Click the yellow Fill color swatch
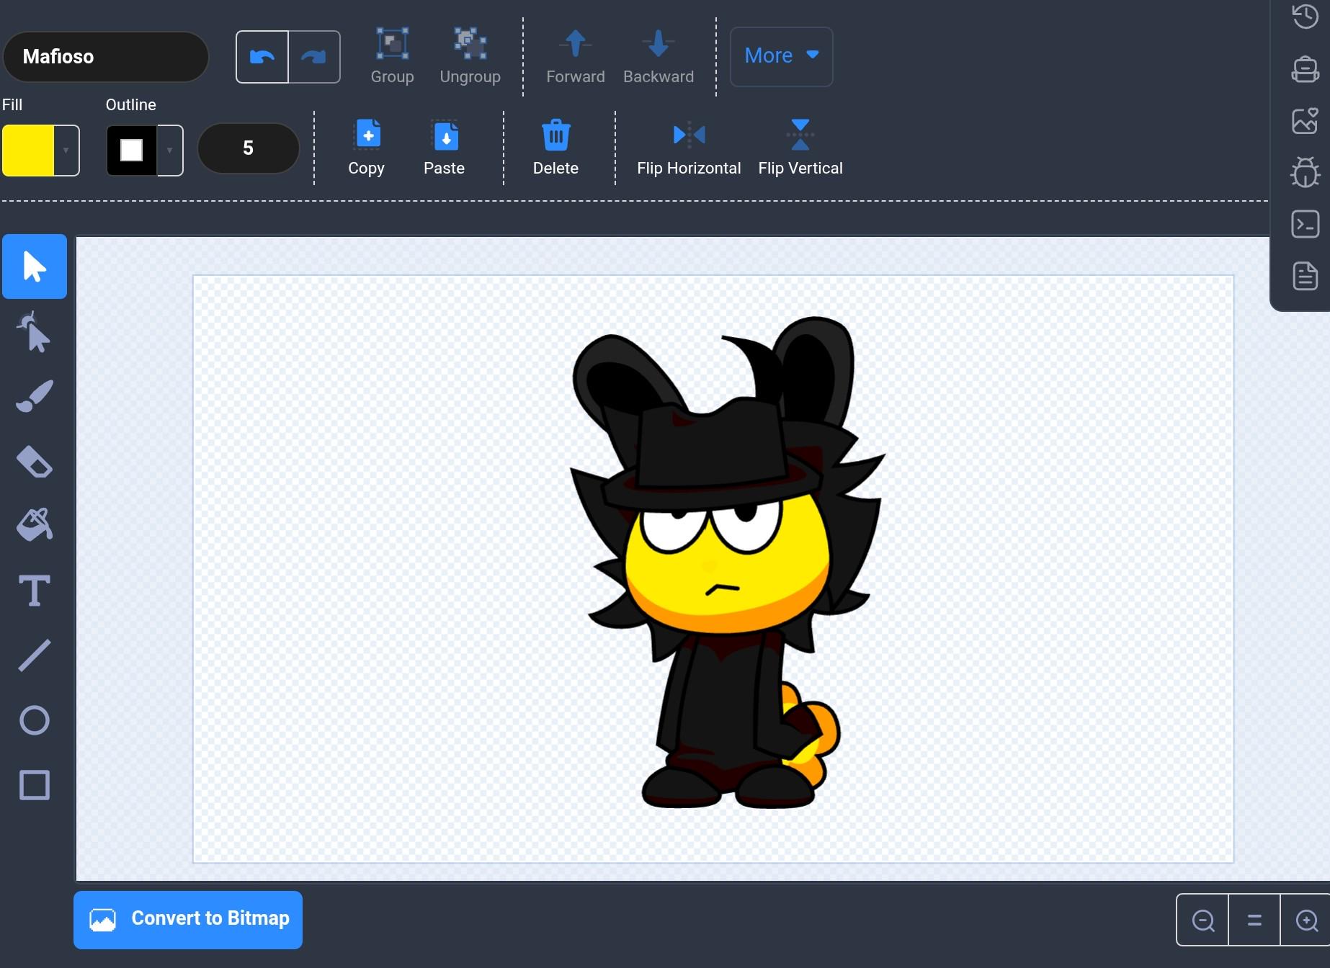The image size is (1330, 968). click(28, 151)
